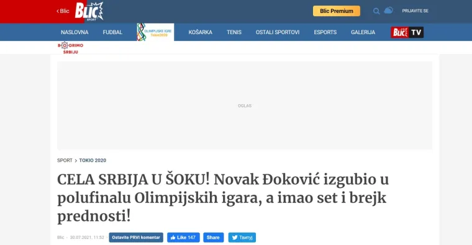Image resolution: width=472 pixels, height=245 pixels.
Task: Open the FUDBAL section
Action: coord(112,32)
